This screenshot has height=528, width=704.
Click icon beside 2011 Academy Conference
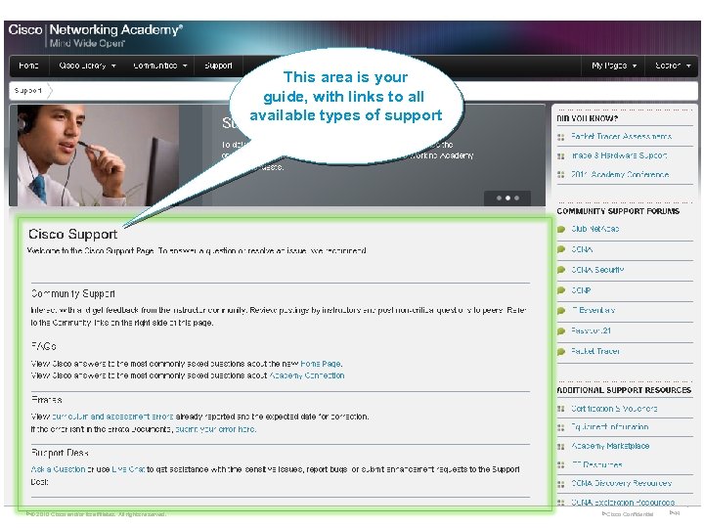(561, 175)
